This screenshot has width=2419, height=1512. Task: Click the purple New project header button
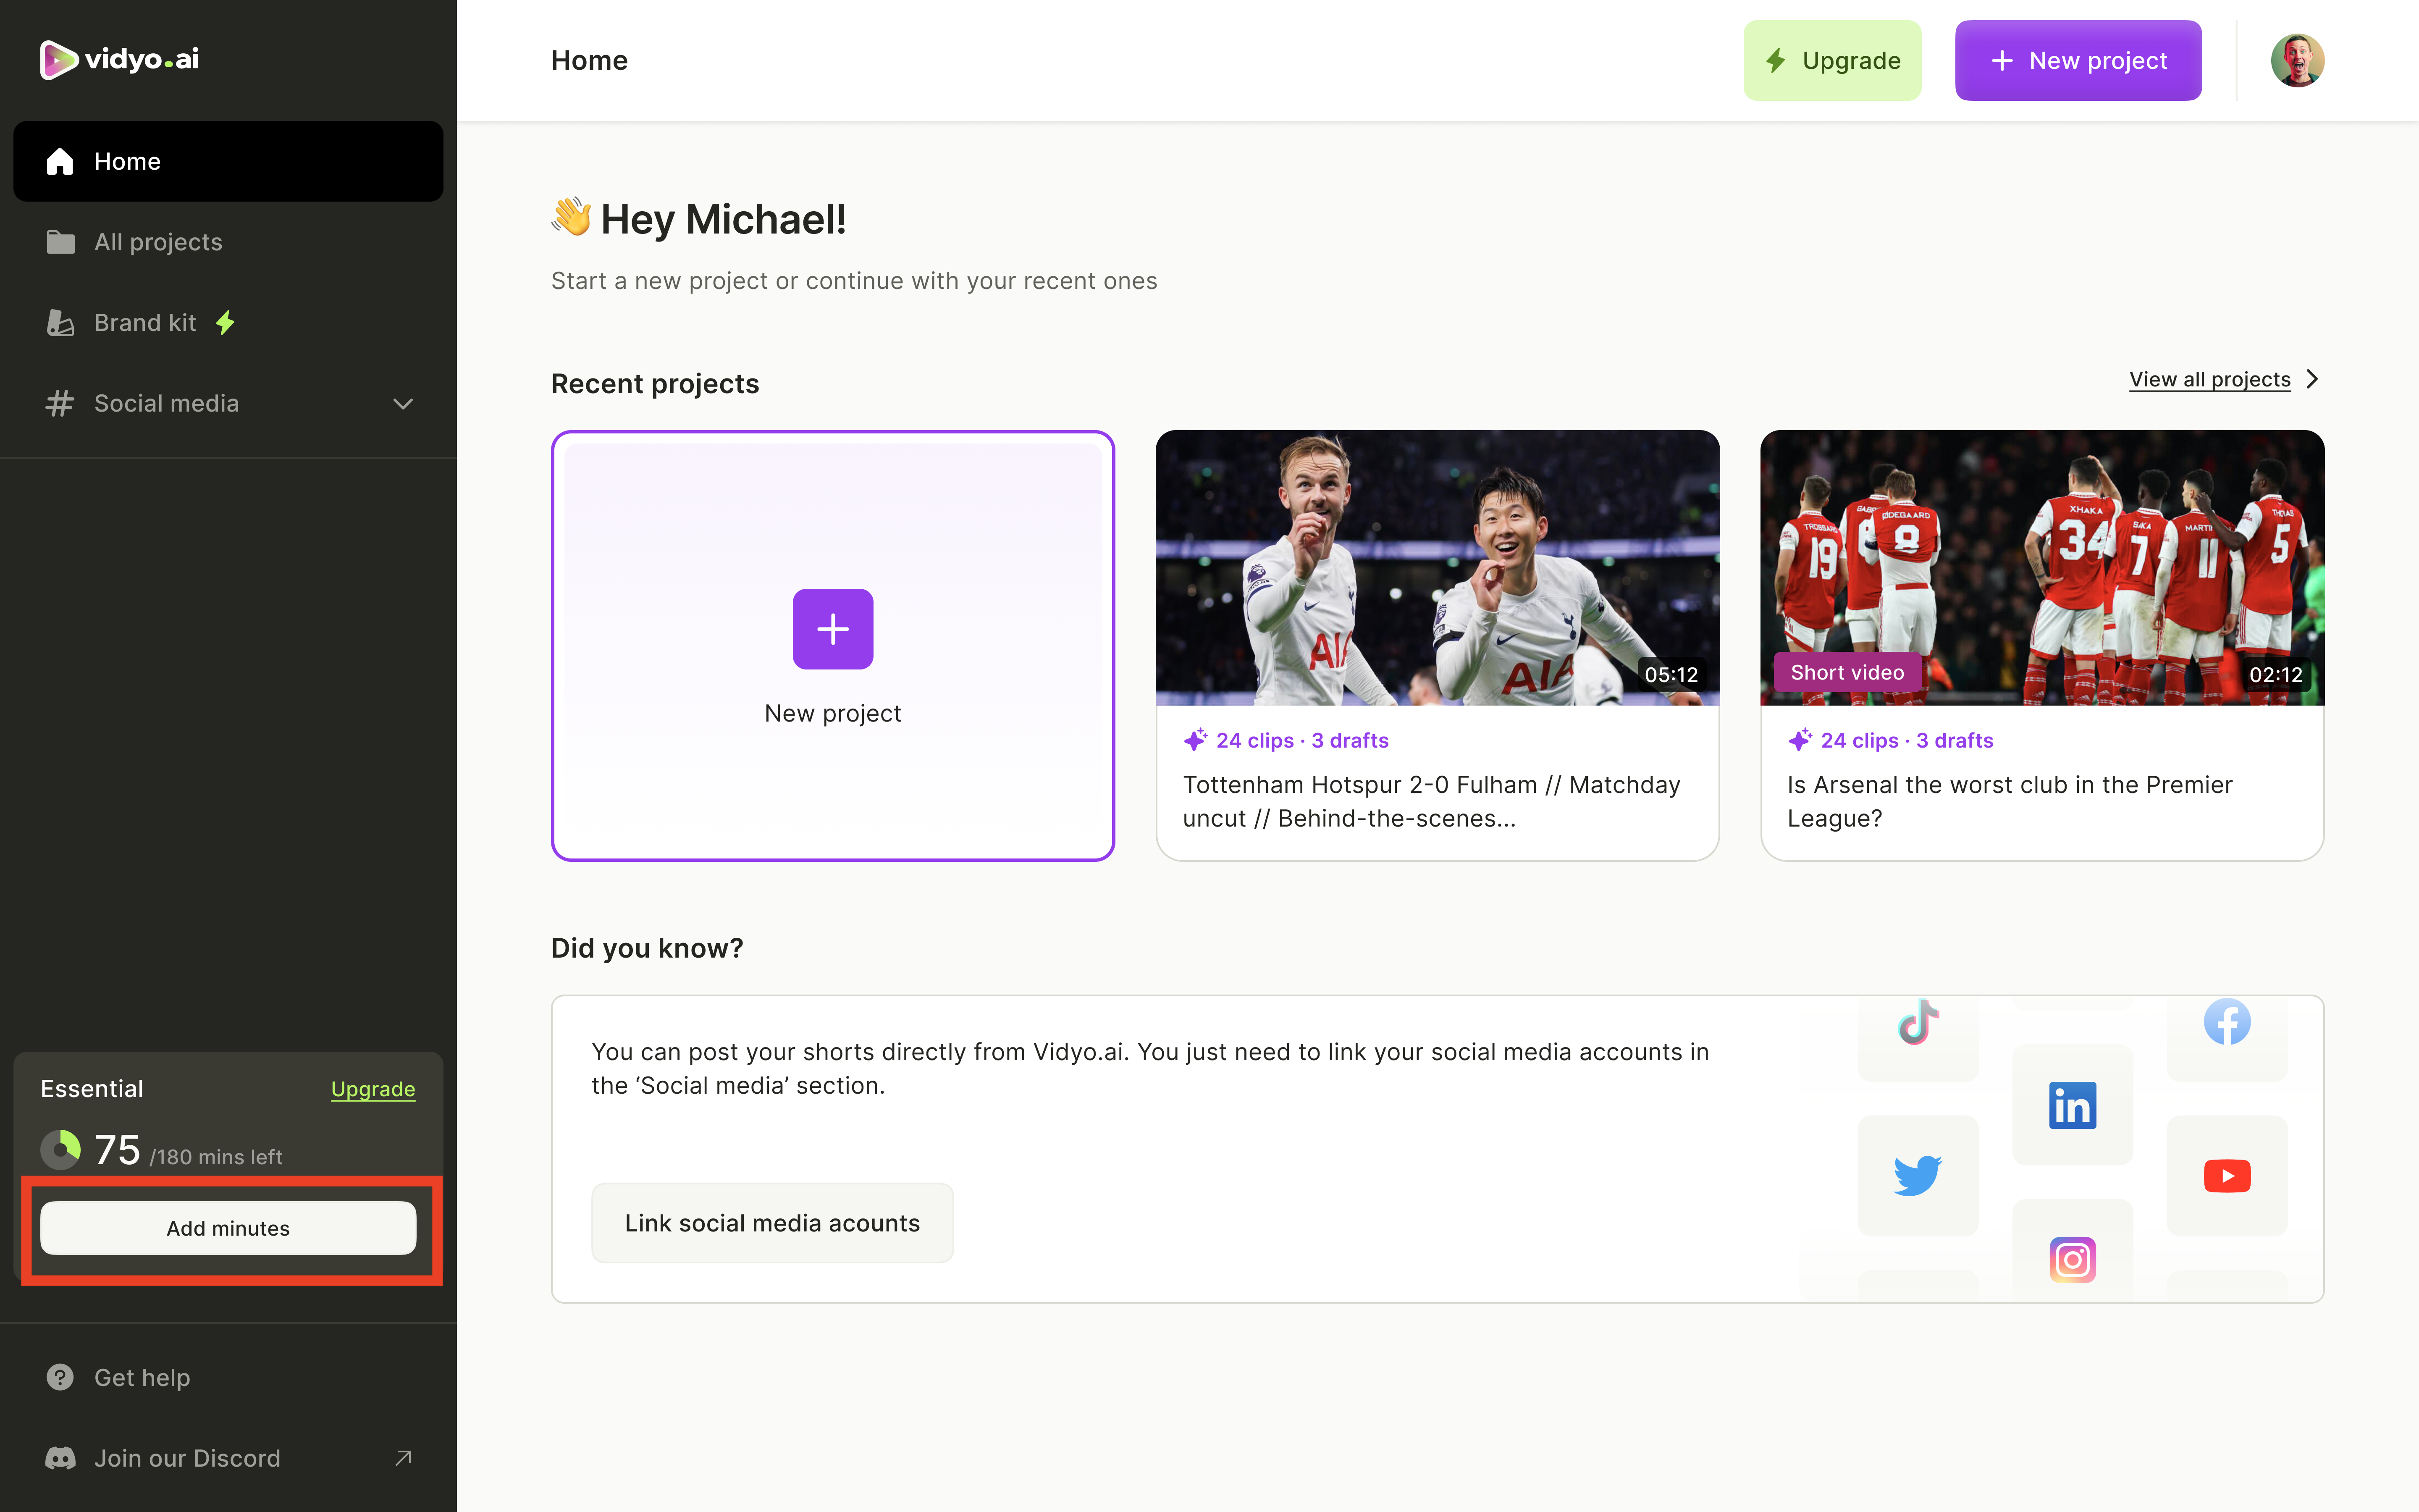(2078, 60)
